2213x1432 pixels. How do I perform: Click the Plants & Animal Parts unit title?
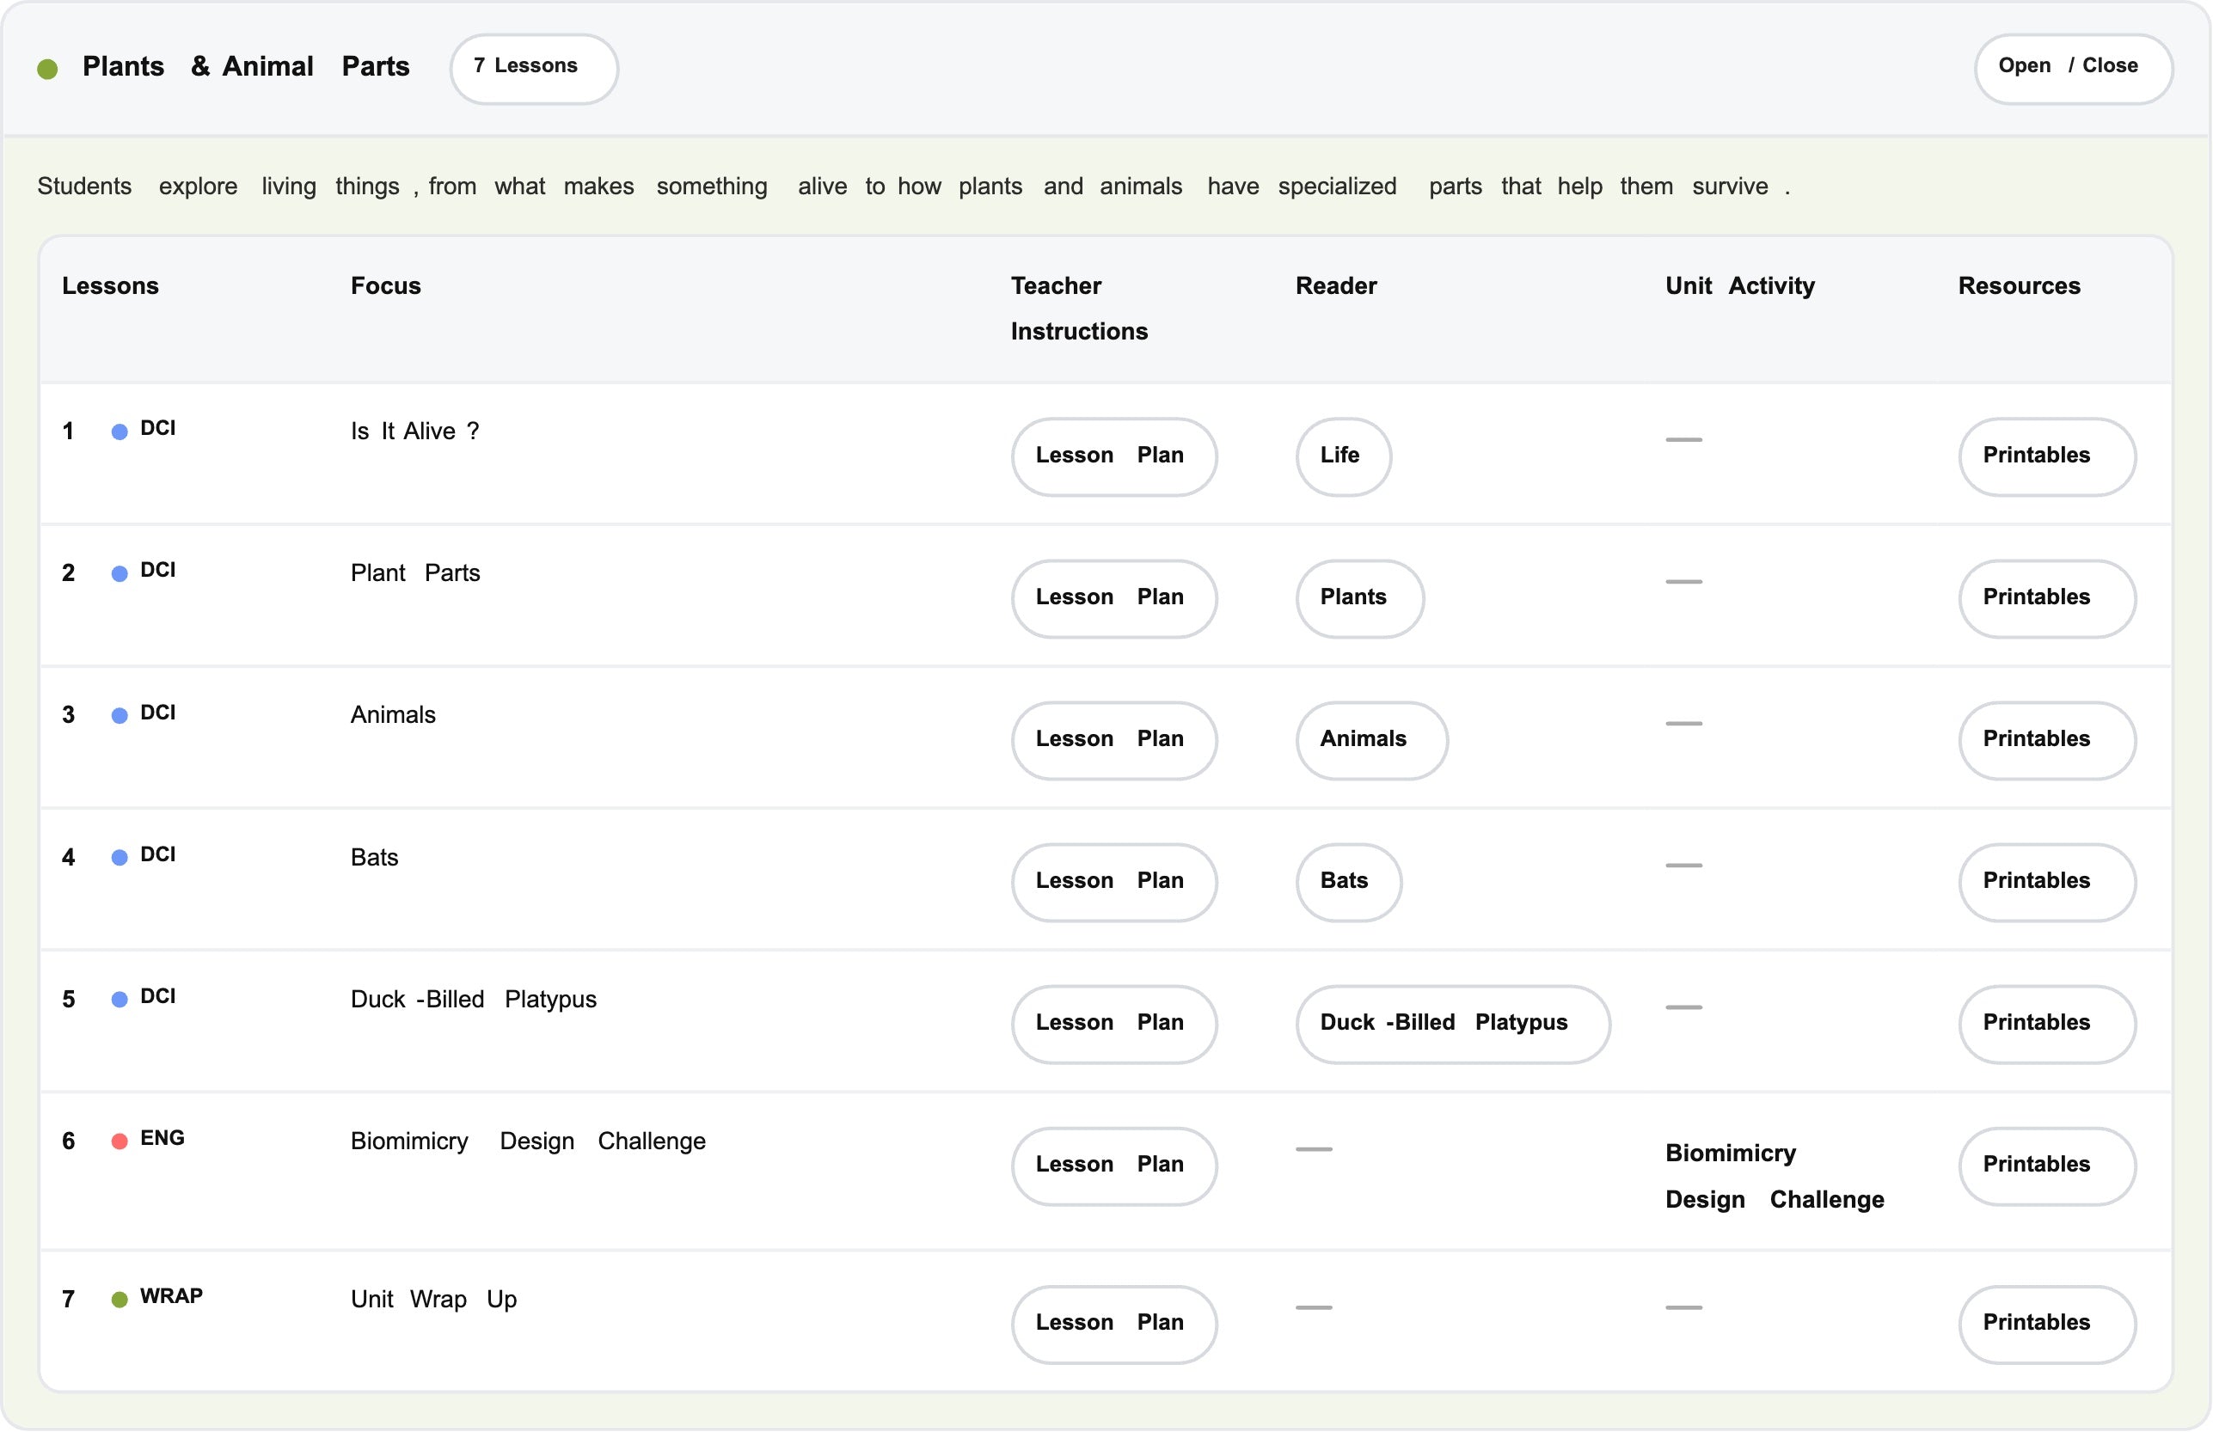246,67
